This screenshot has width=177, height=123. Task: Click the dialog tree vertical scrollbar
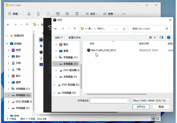(81, 76)
